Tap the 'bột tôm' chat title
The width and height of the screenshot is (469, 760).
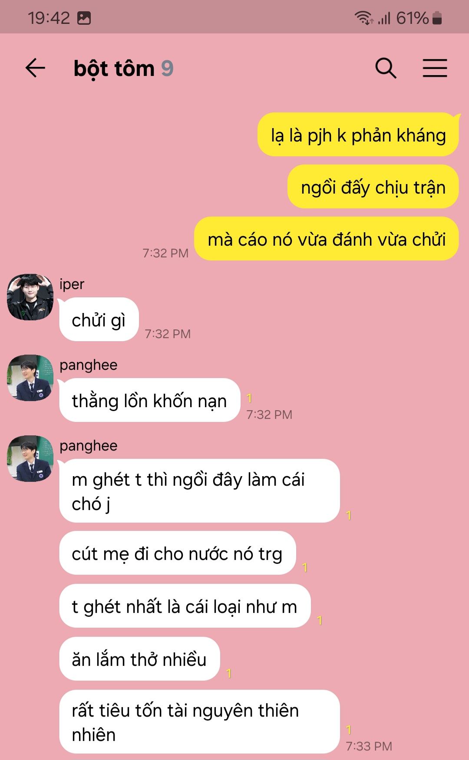114,69
